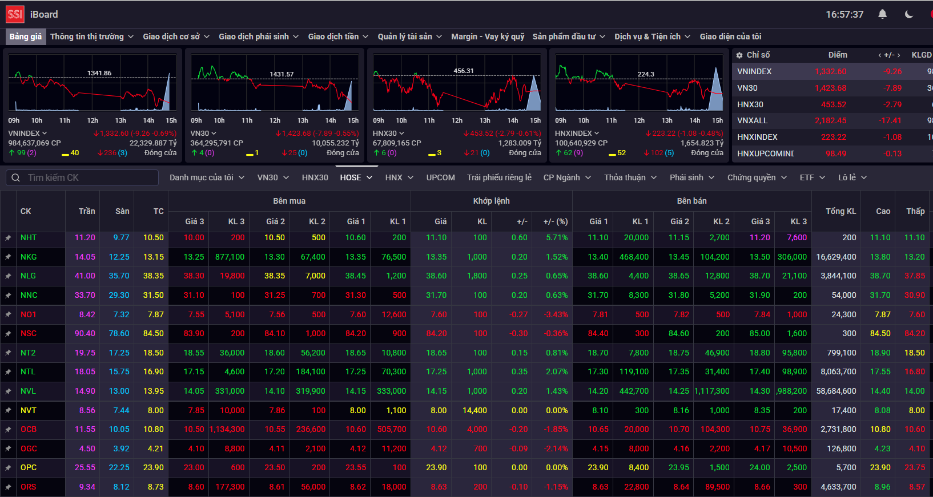Open Trái phiếu riêng lẻ tab
The height and width of the screenshot is (497, 933).
(x=499, y=177)
